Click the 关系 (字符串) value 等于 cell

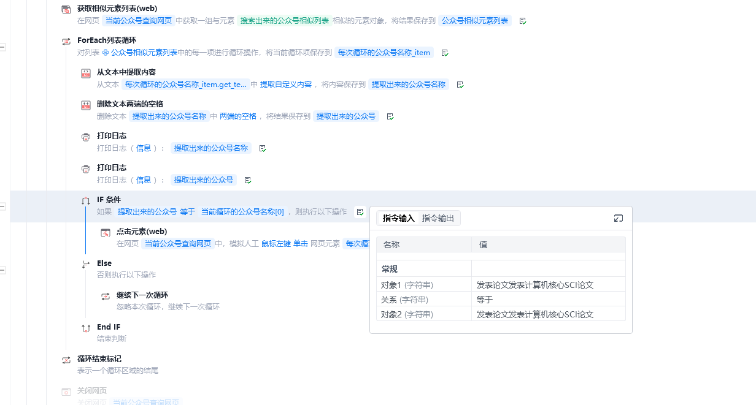(x=549, y=300)
